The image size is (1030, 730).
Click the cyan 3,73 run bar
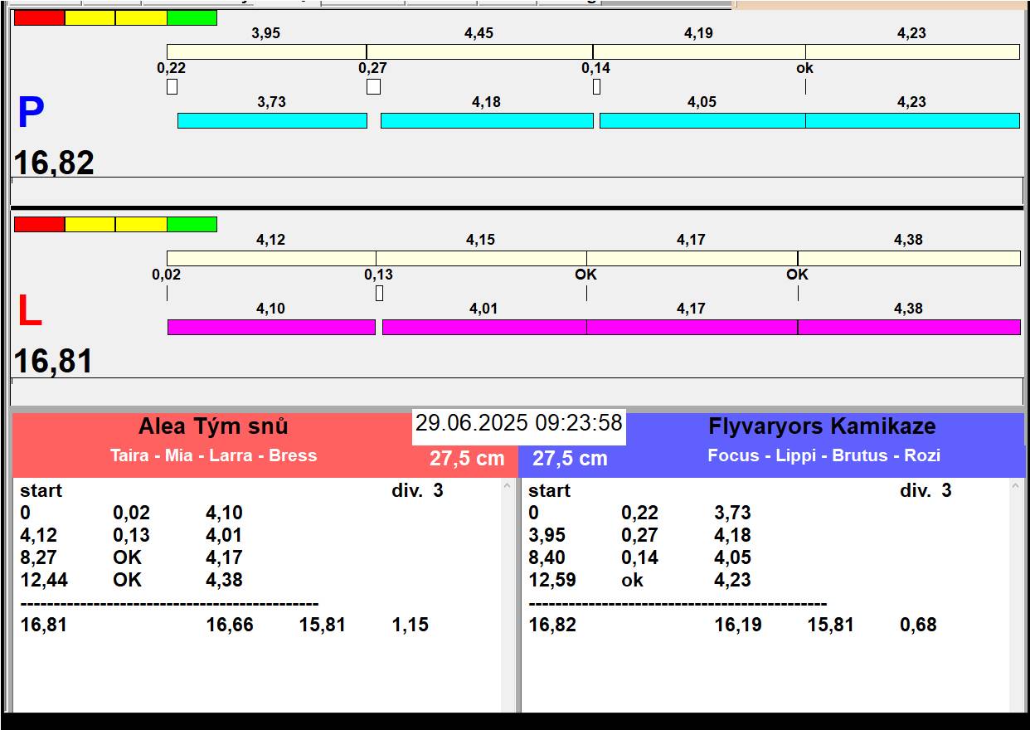[x=272, y=120]
